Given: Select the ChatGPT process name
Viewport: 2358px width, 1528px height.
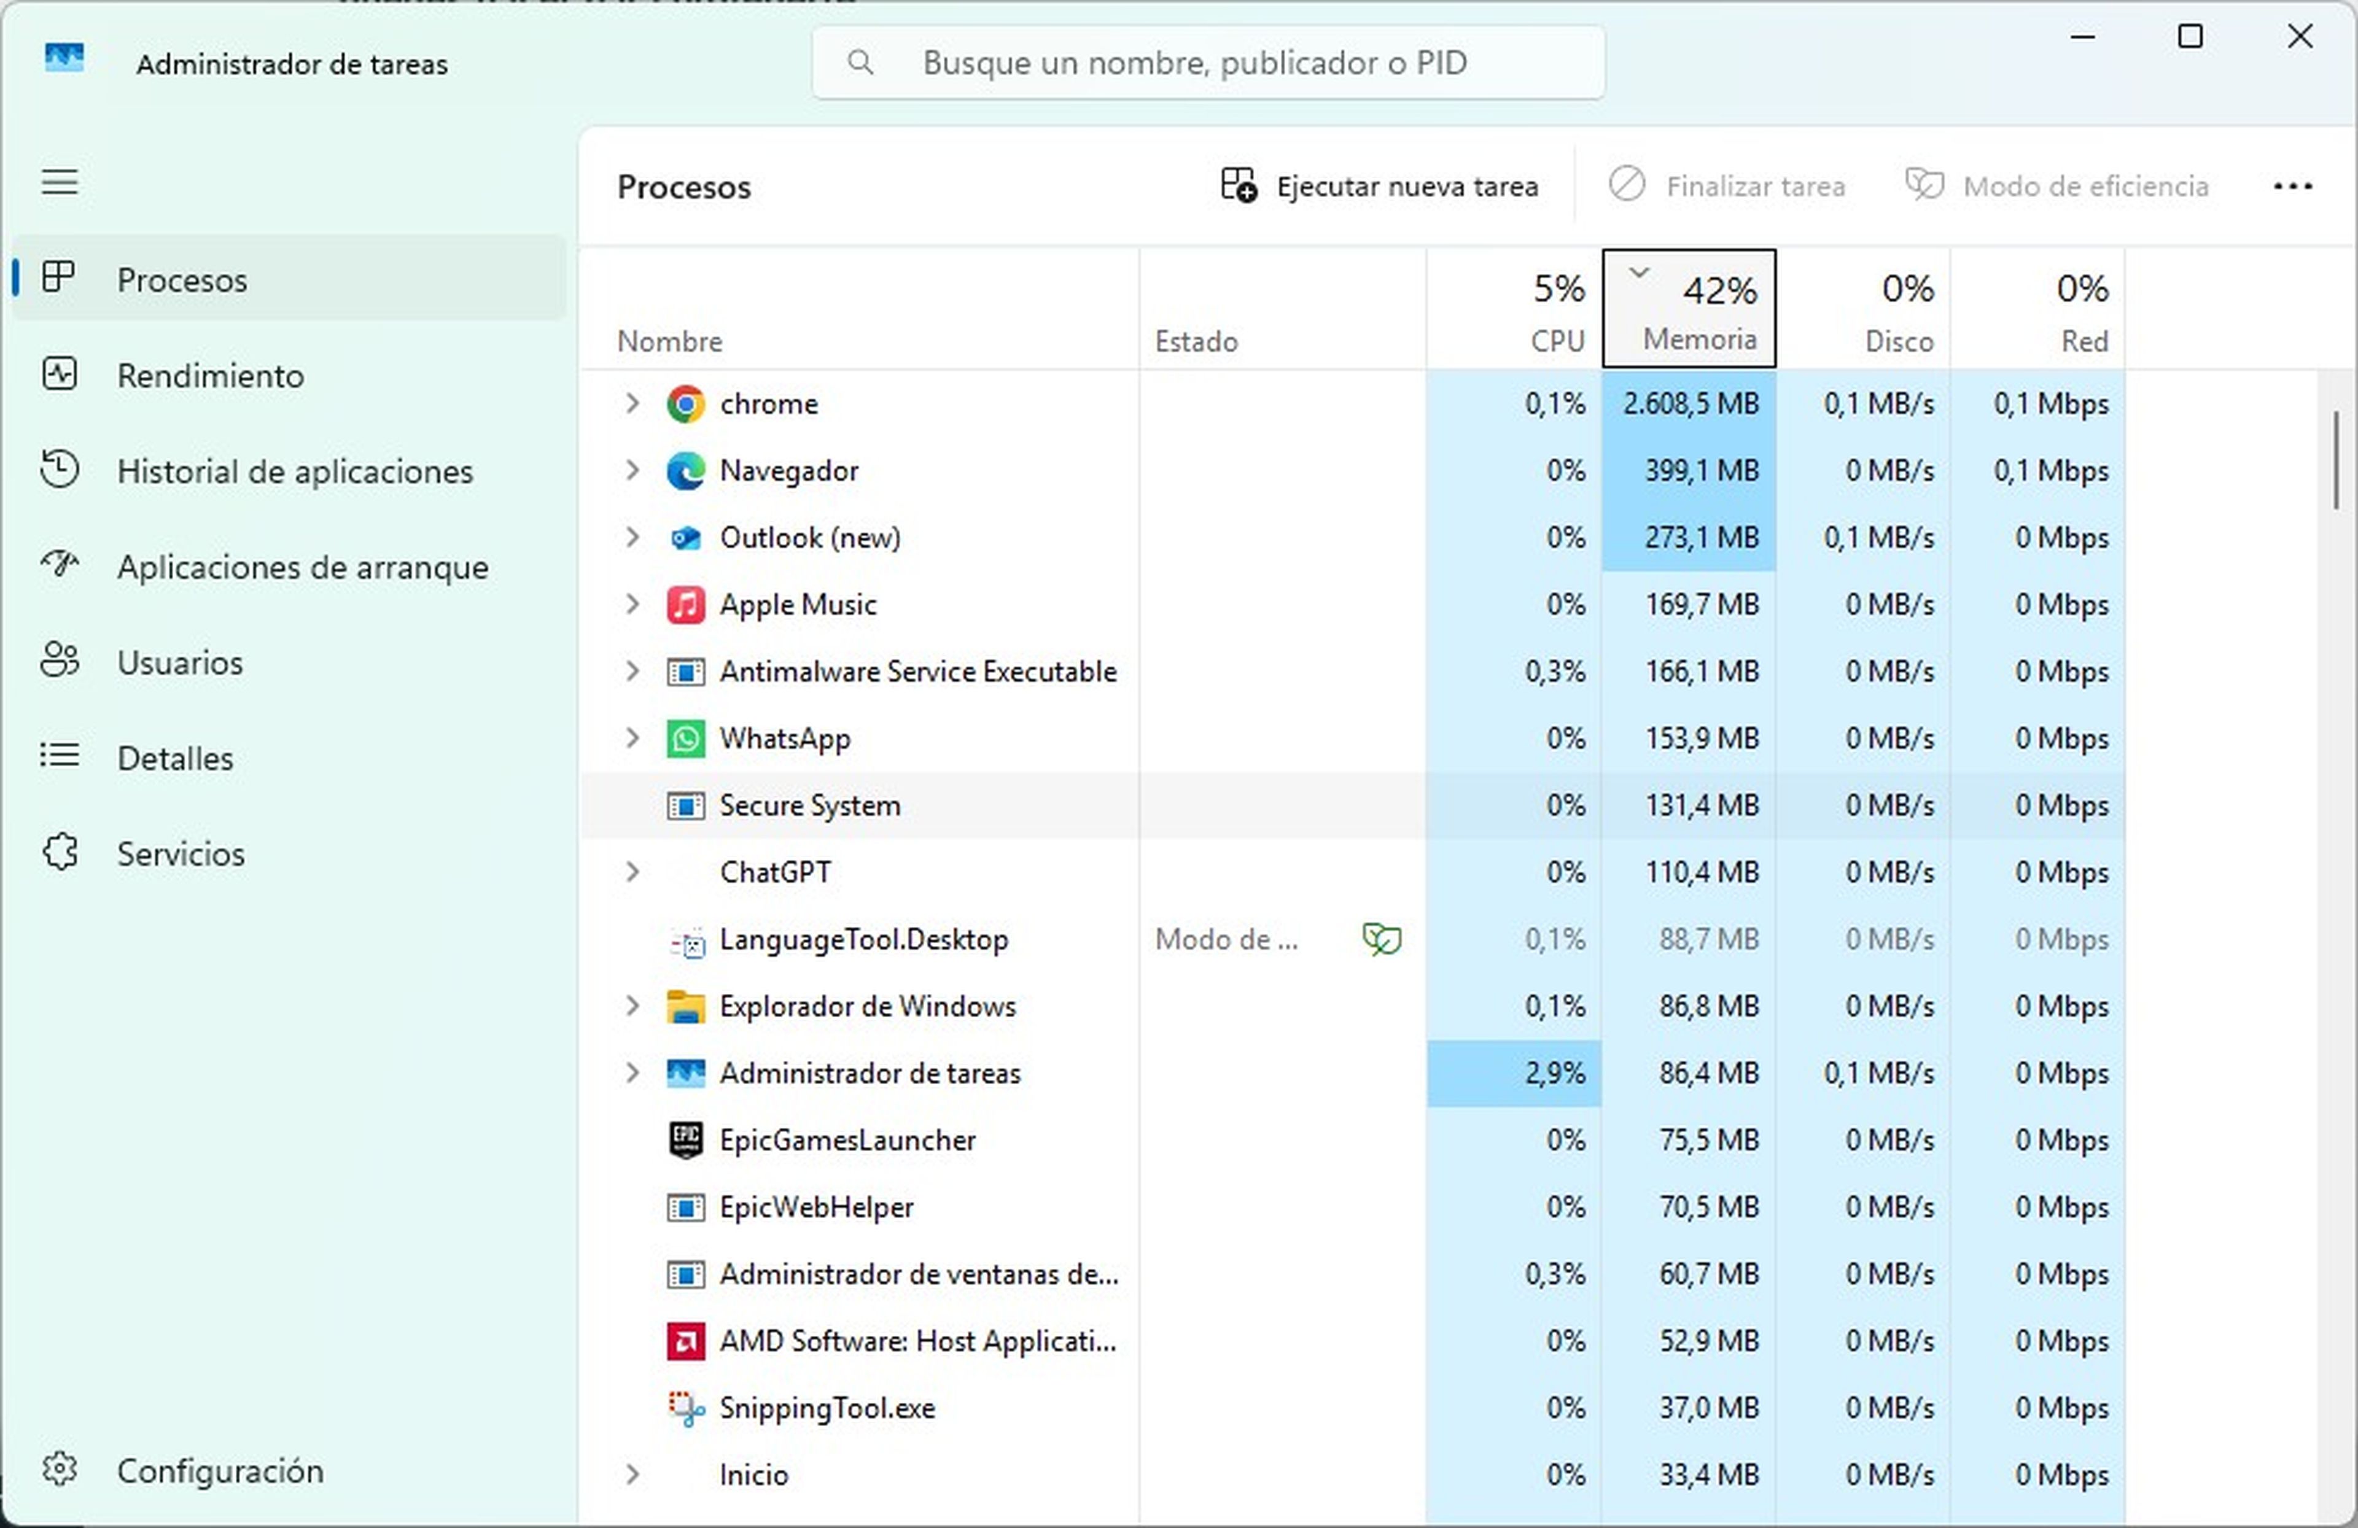Looking at the screenshot, I should click(775, 872).
